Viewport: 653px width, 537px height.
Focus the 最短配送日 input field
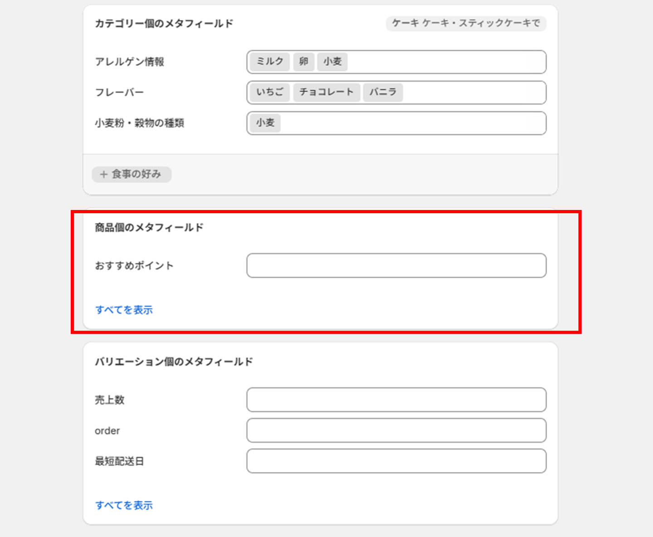coord(396,461)
